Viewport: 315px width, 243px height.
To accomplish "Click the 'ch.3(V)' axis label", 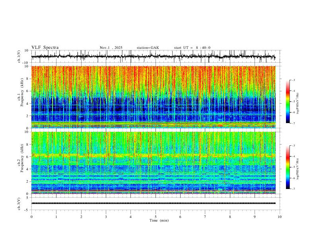I will 19,204.
